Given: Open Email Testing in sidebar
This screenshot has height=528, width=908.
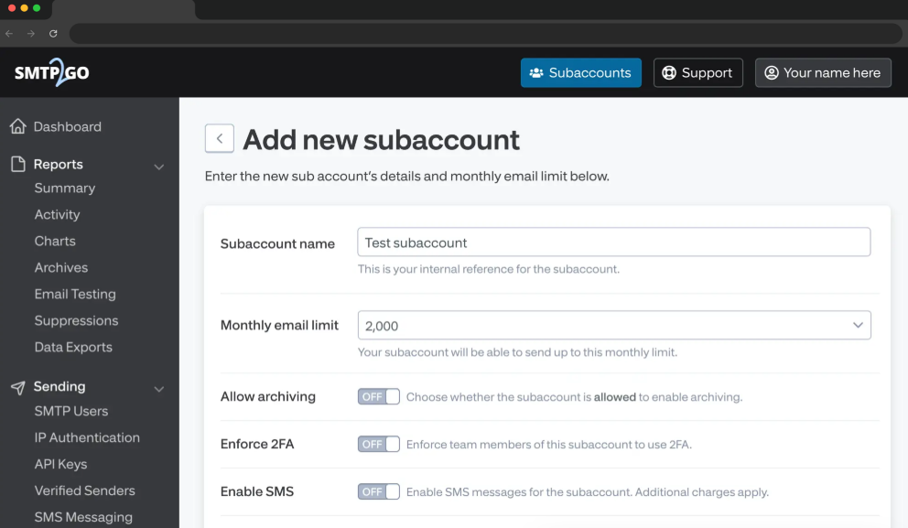Looking at the screenshot, I should 75,294.
